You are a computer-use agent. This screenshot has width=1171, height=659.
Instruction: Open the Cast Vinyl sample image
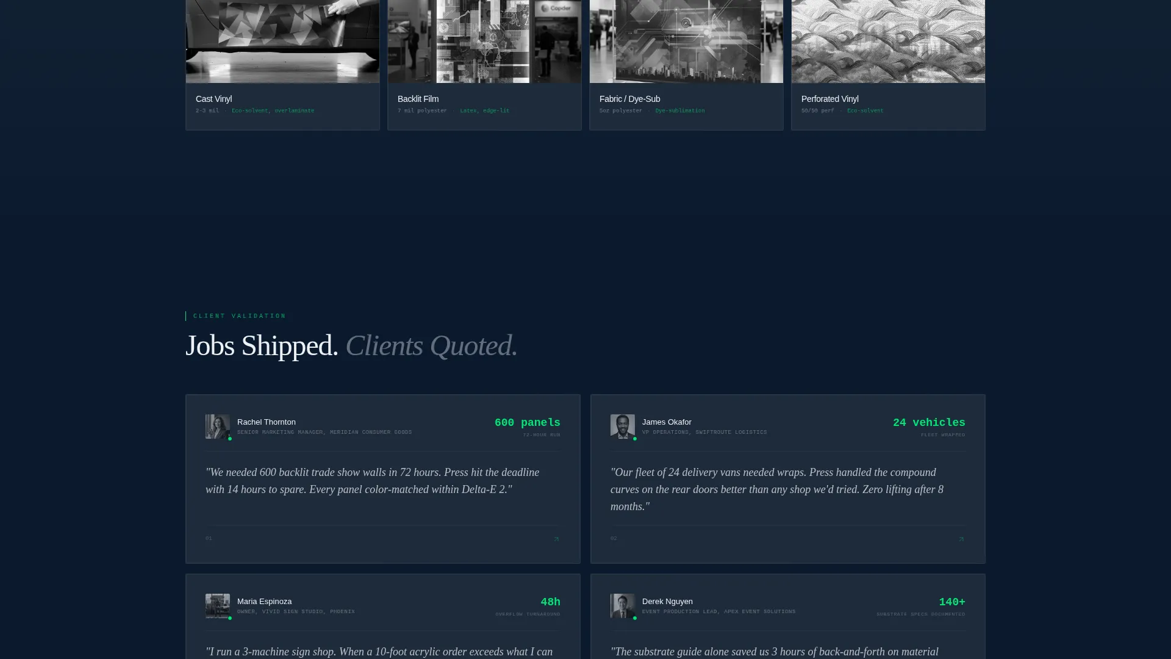282,41
